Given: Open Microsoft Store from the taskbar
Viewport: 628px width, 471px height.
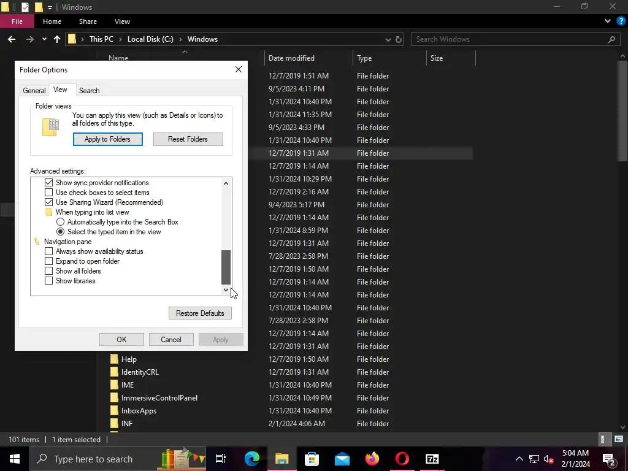Looking at the screenshot, I should [x=312, y=459].
